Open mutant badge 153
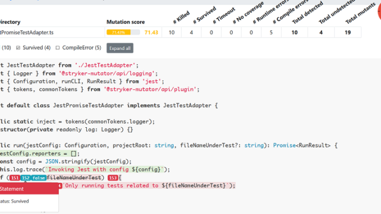This screenshot has height=214, width=381. 113,178
